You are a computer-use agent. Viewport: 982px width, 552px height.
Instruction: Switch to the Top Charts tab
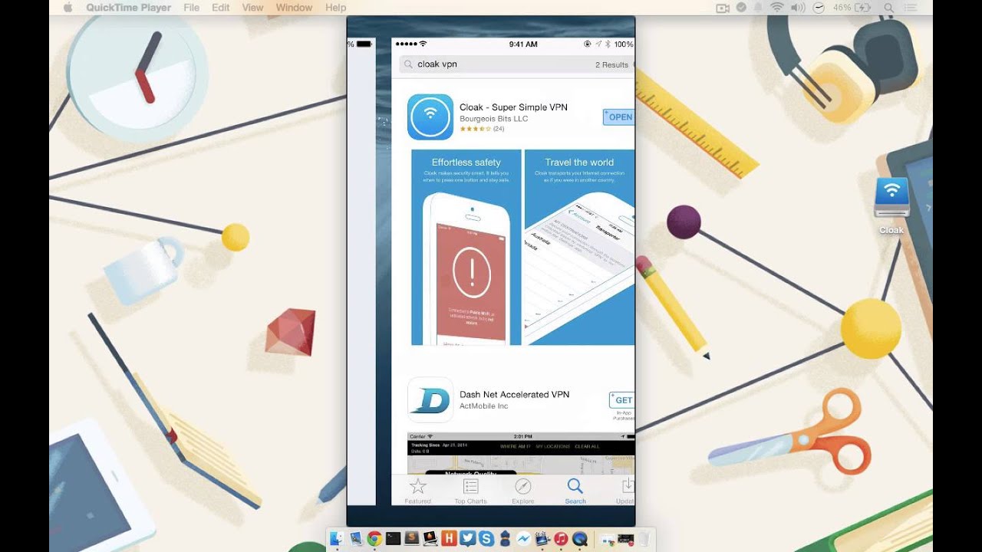coord(470,491)
